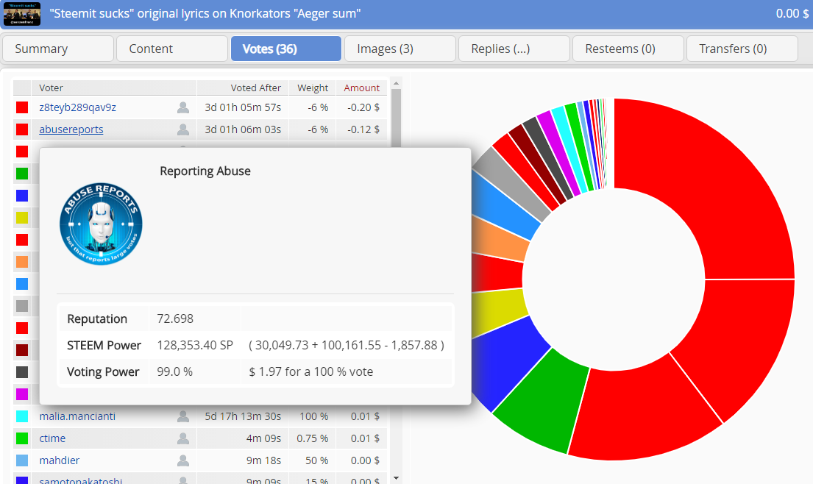Click the scroll up arrow of vote list

(396, 83)
